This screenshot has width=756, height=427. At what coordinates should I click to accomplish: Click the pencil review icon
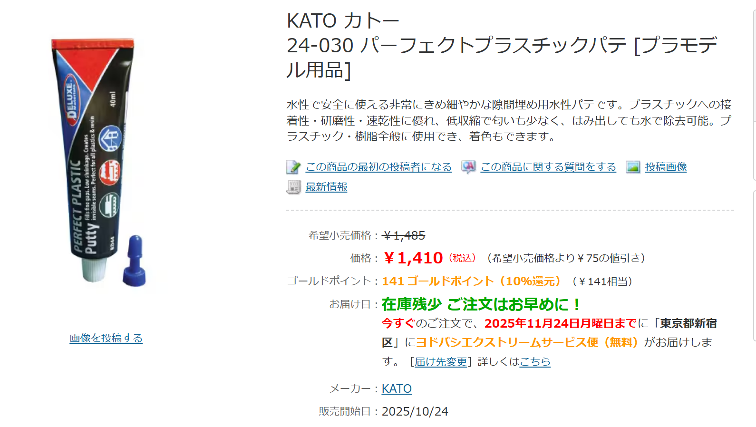tap(293, 167)
